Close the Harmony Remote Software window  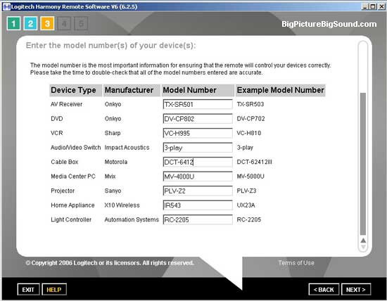click(381, 6)
